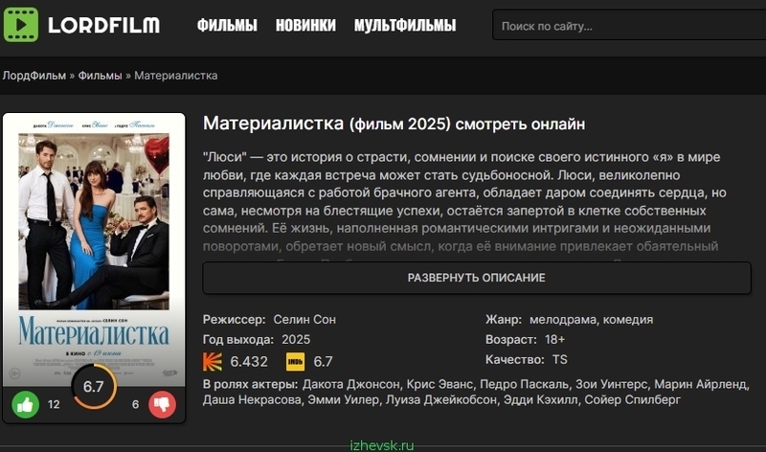
Task: Click actor Педро Паскаль link
Action: (524, 384)
